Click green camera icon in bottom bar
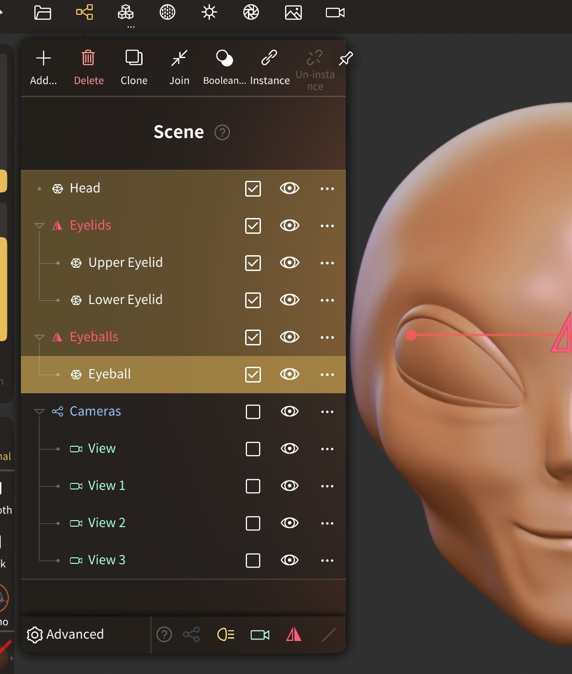 (260, 634)
